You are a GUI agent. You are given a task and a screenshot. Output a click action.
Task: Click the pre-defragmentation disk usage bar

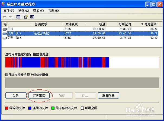click(x=82, y=62)
